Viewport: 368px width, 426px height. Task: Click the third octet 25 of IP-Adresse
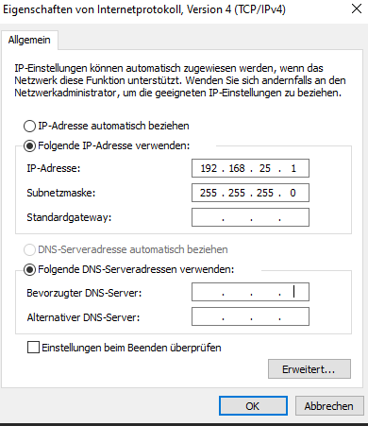point(265,168)
